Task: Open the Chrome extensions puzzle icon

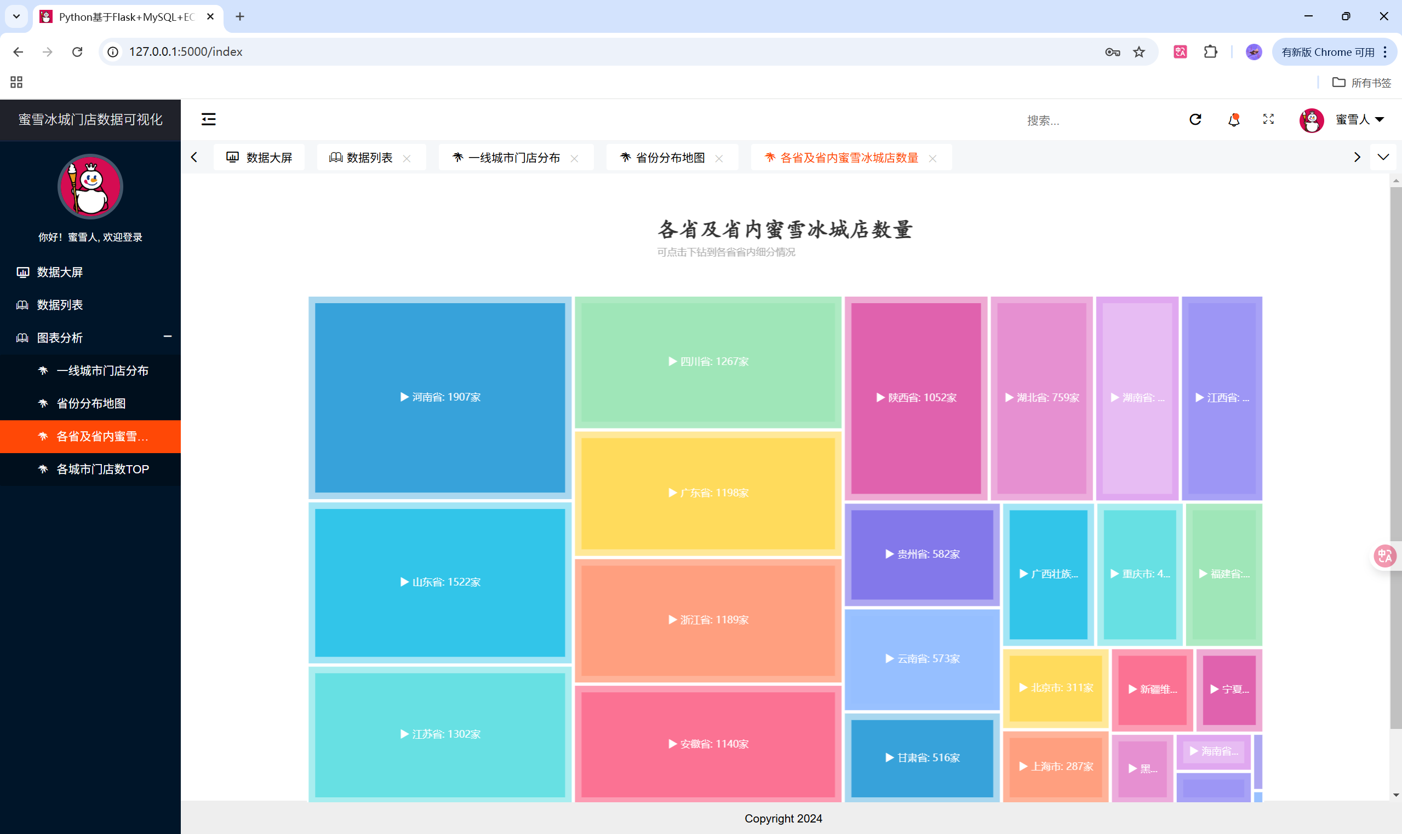Action: click(x=1210, y=51)
